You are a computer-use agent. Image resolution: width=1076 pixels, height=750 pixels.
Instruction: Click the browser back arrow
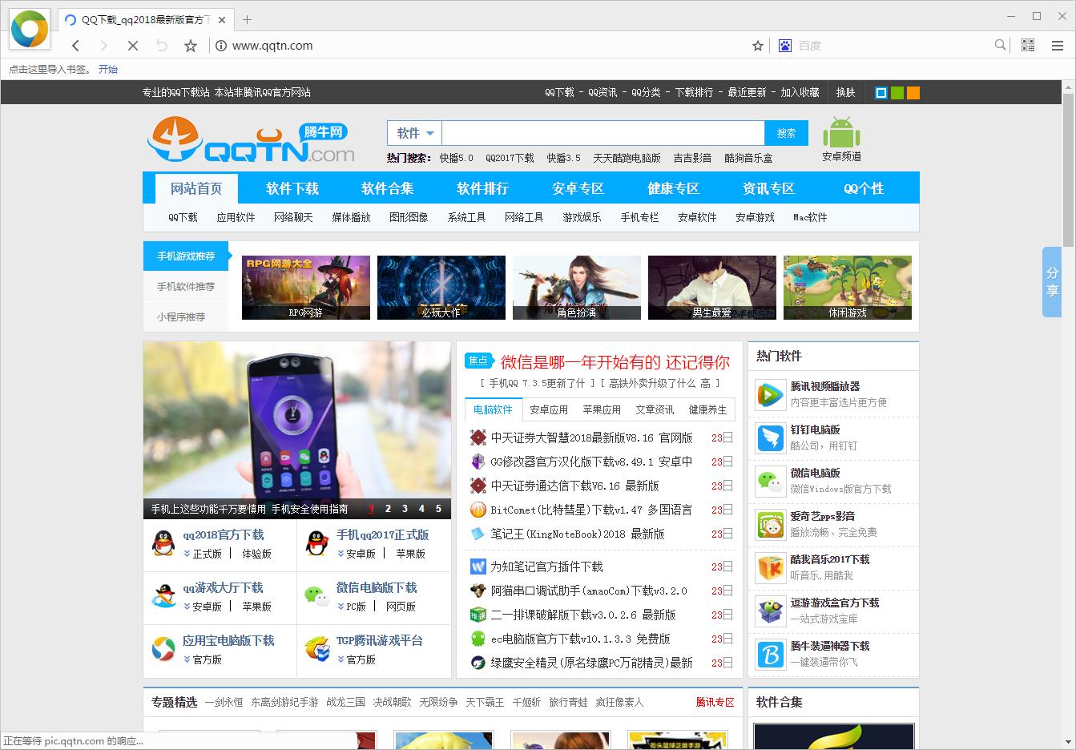[75, 46]
